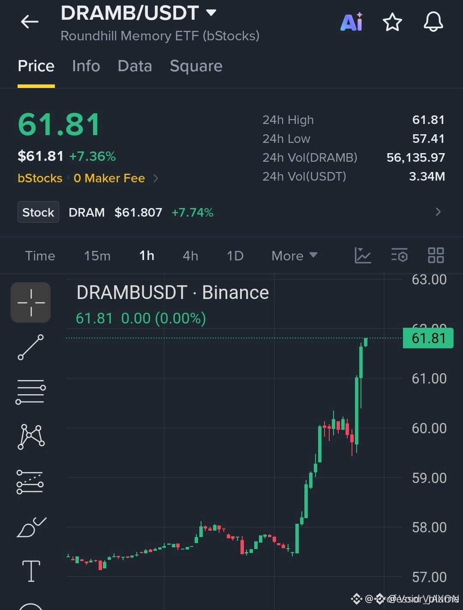Tap the DRAM $61.807 stock price

pyautogui.click(x=138, y=212)
